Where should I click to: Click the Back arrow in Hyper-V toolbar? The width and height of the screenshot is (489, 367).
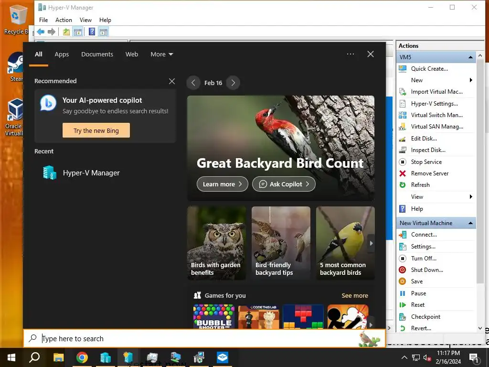click(x=41, y=32)
